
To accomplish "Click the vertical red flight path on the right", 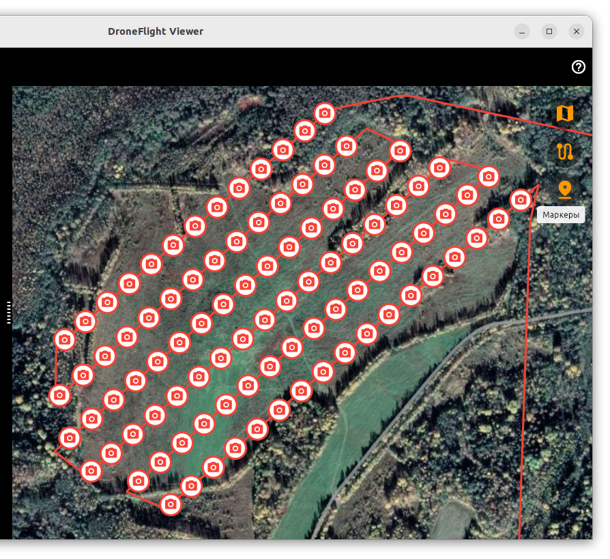I will (525, 382).
